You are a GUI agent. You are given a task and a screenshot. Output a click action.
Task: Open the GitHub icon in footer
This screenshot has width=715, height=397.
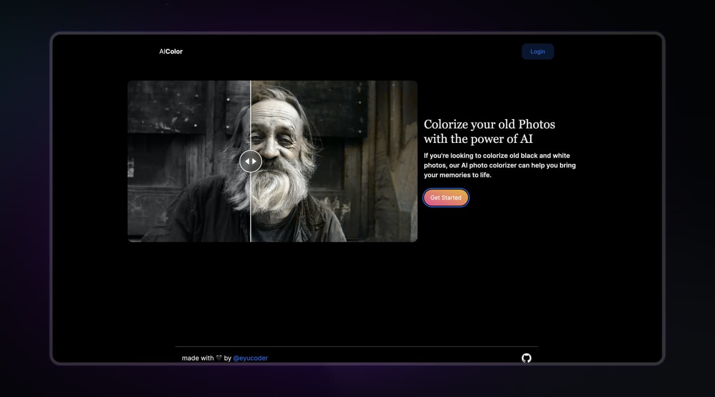click(x=526, y=358)
